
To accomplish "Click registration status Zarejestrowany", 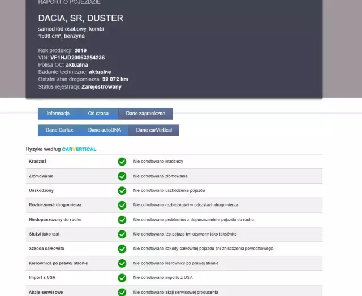I will 102,87.
